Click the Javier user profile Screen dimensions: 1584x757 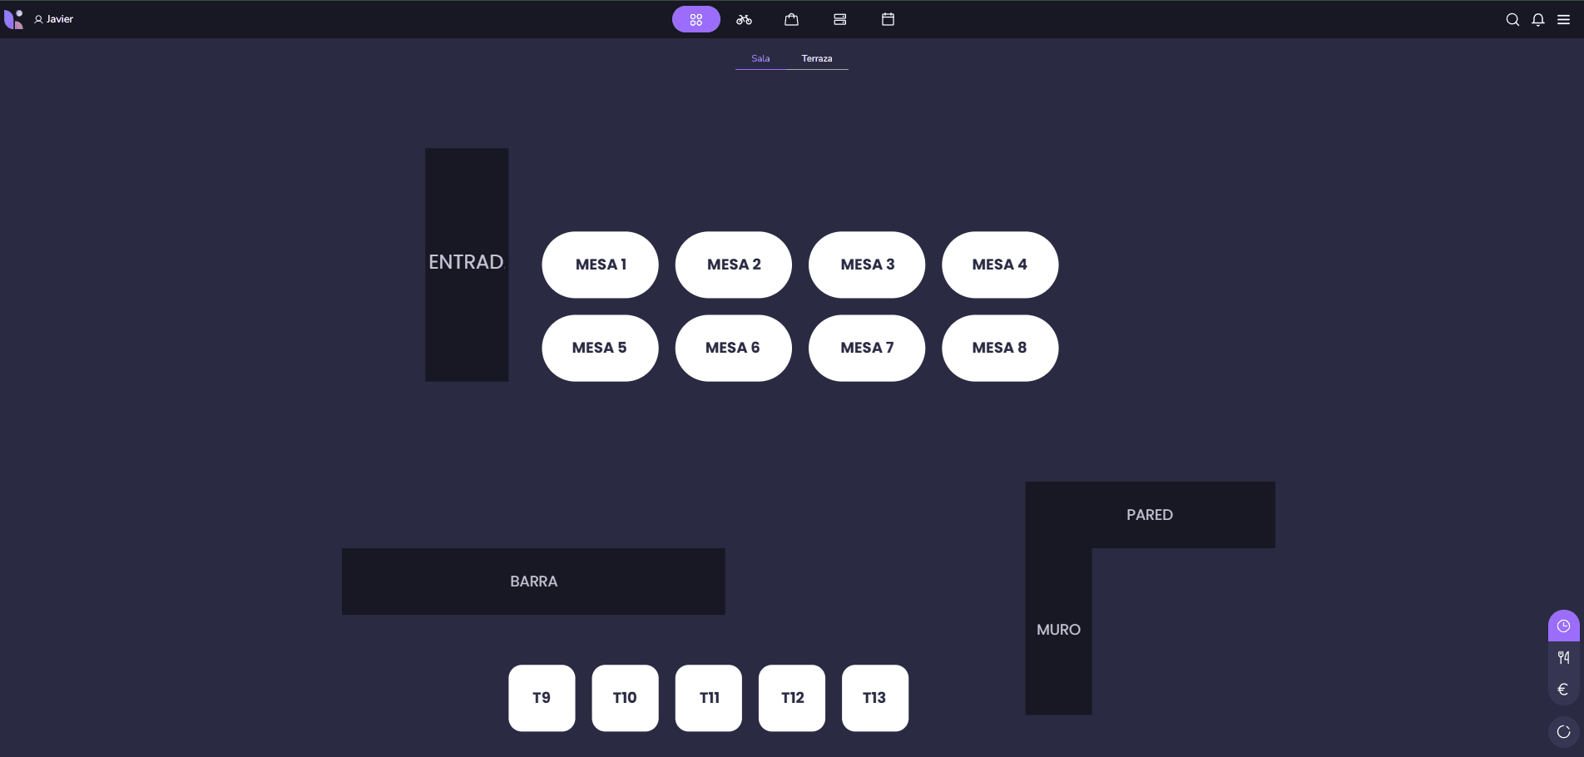coord(54,19)
